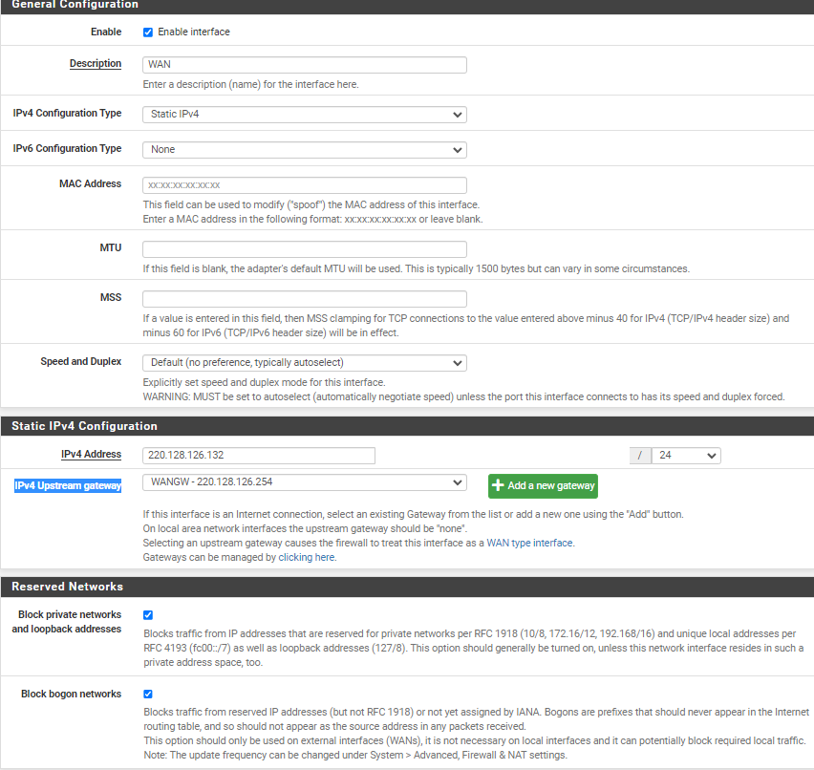Click the MAC Address input field

pyautogui.click(x=304, y=185)
